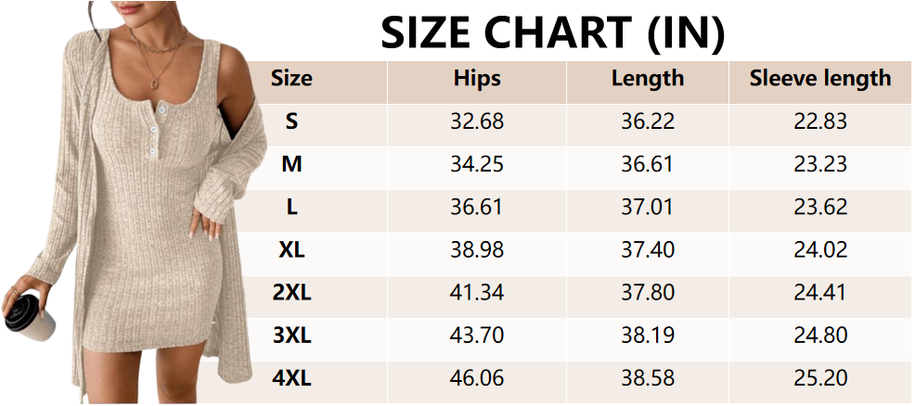
Task: Select the M size row label
Action: [291, 164]
